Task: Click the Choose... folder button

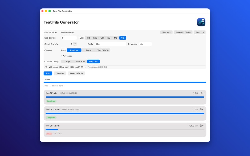Action: pos(166,32)
